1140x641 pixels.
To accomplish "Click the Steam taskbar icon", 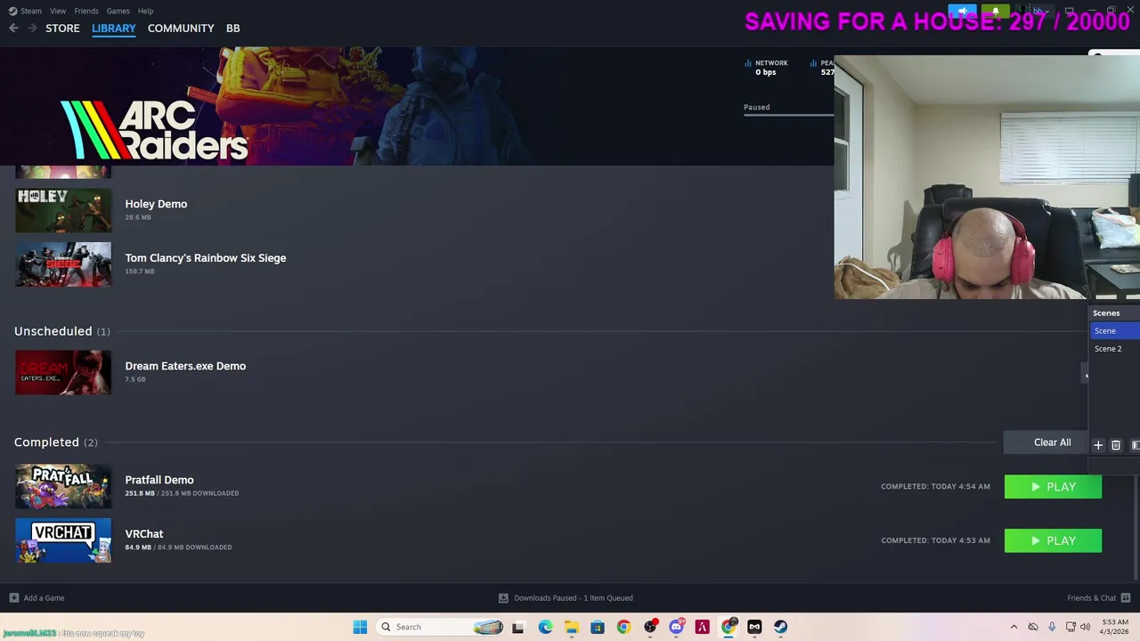I will click(780, 627).
